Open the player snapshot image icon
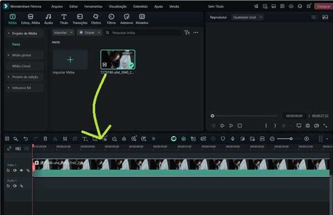The width and height of the screenshot is (333, 215). point(325,17)
